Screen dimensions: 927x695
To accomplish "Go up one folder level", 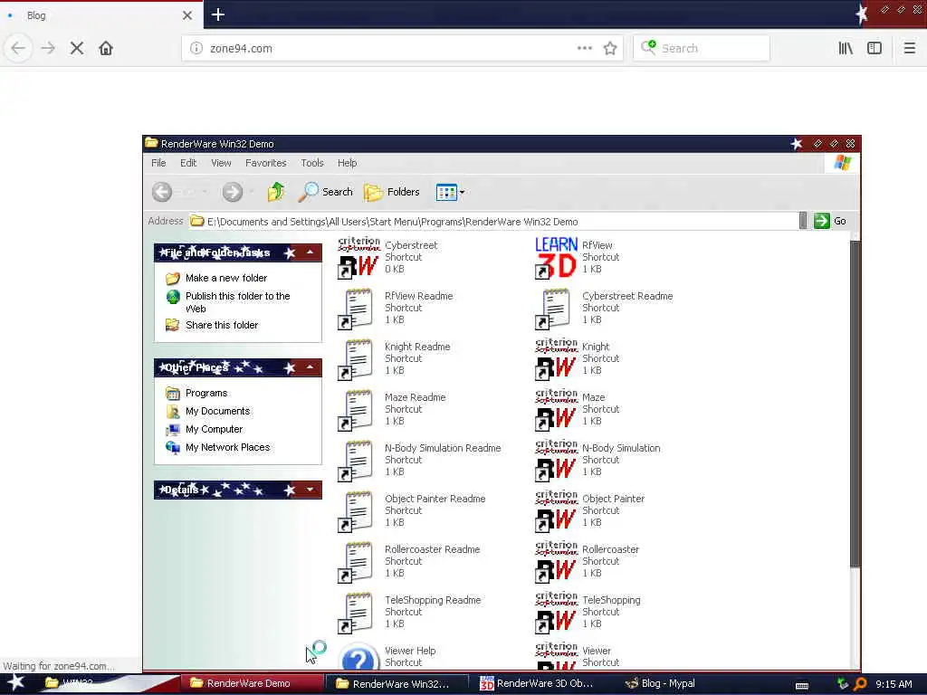I will 276,192.
